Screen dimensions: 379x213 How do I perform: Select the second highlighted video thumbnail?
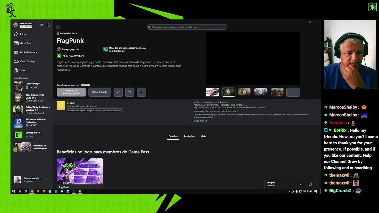click(229, 92)
